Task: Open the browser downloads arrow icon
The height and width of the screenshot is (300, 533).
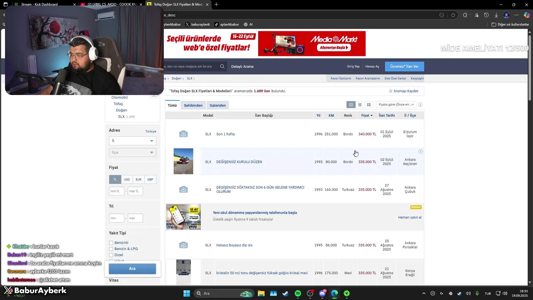Action: pyautogui.click(x=496, y=15)
